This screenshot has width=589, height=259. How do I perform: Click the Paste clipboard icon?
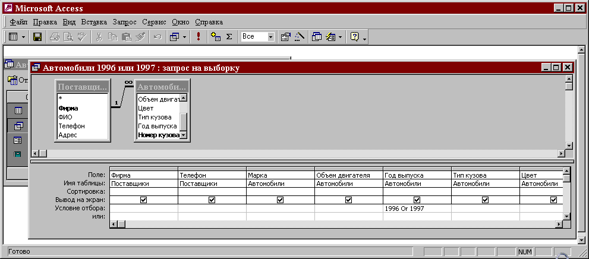point(126,37)
